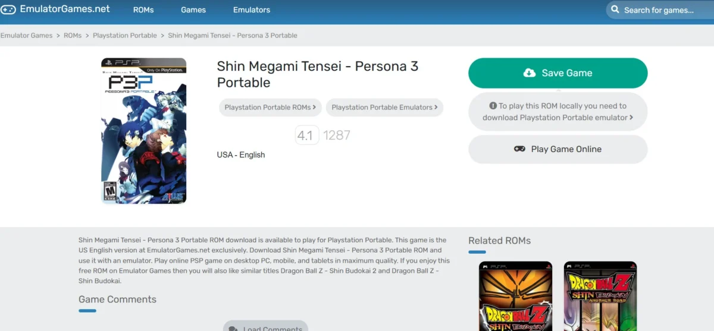Expand the Playstation Portable ROMs chevron button
The height and width of the screenshot is (331, 714).
270,108
